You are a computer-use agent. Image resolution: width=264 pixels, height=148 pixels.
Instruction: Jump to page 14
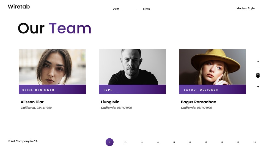pos(157,142)
